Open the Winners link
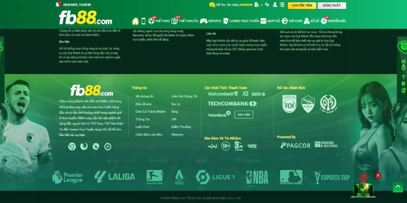This screenshot has width=407, height=203. tap(177, 134)
